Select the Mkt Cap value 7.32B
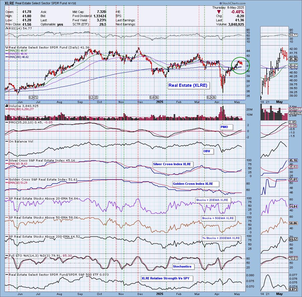 tap(102, 12)
